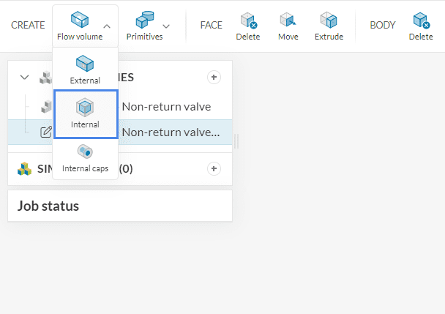This screenshot has width=445, height=314.
Task: Click the edit pencil icon beside geometry
Action: 45,132
